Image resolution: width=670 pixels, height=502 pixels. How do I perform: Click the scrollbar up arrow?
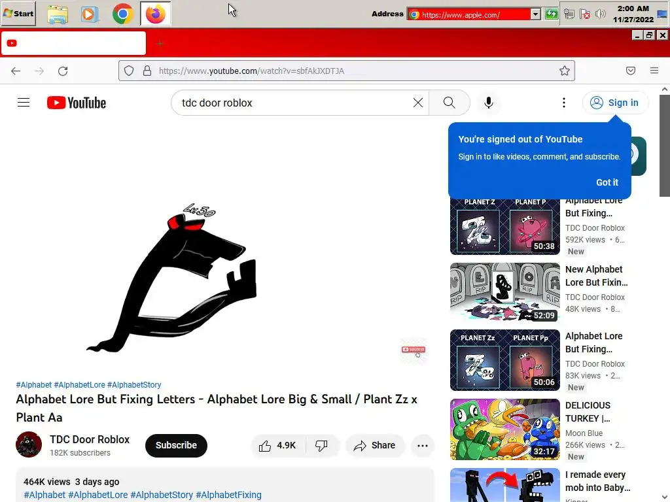[665, 89]
